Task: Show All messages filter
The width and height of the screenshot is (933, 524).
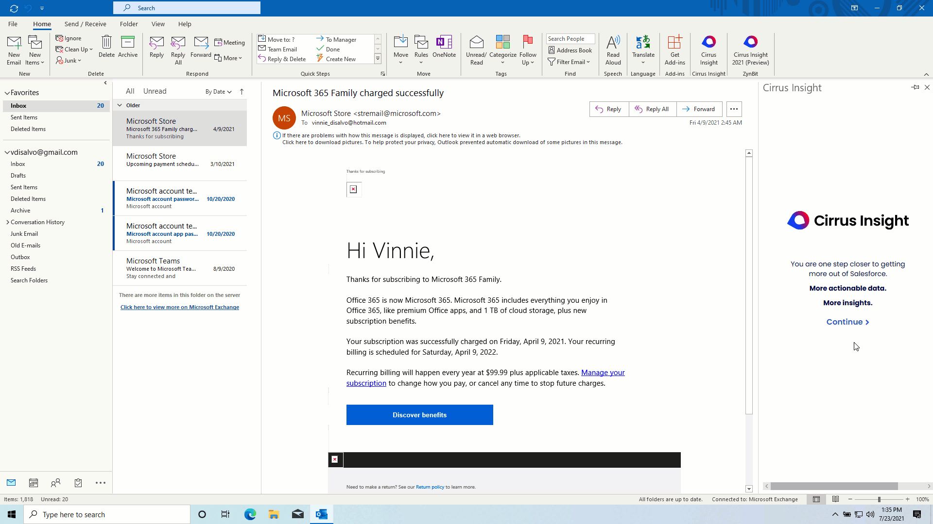Action: [x=130, y=91]
